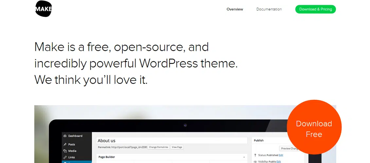This screenshot has width=370, height=163.
Task: Select the Posts menu label
Action: click(72, 144)
